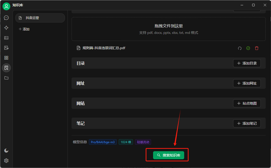Open the mini apps grid icon
Screen dimensions: 271x168
coord(7,58)
